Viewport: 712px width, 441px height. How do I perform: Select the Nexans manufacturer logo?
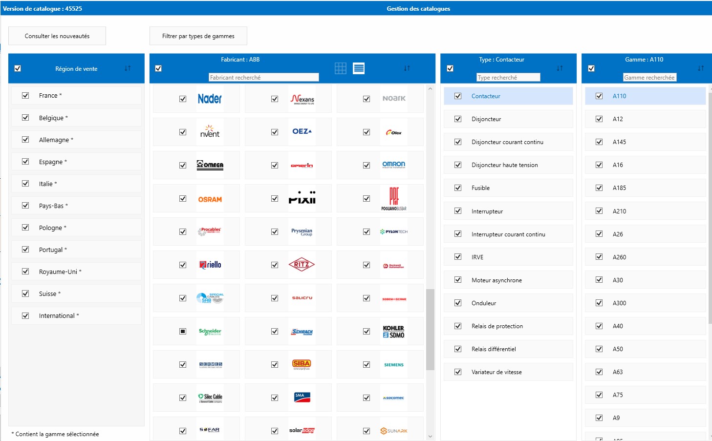click(x=302, y=99)
